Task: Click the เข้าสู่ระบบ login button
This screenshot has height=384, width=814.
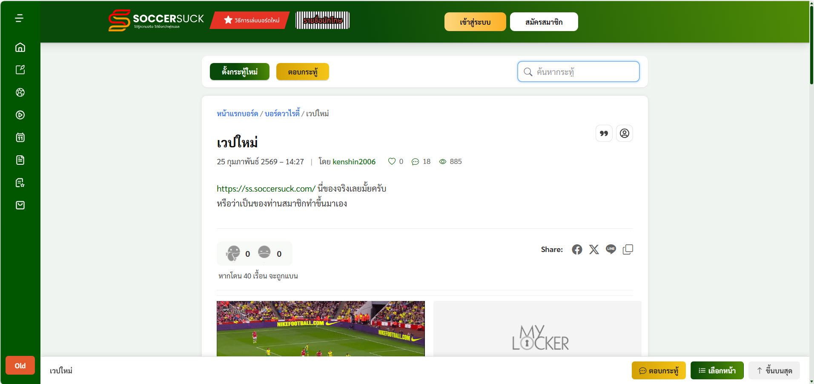Action: [475, 22]
